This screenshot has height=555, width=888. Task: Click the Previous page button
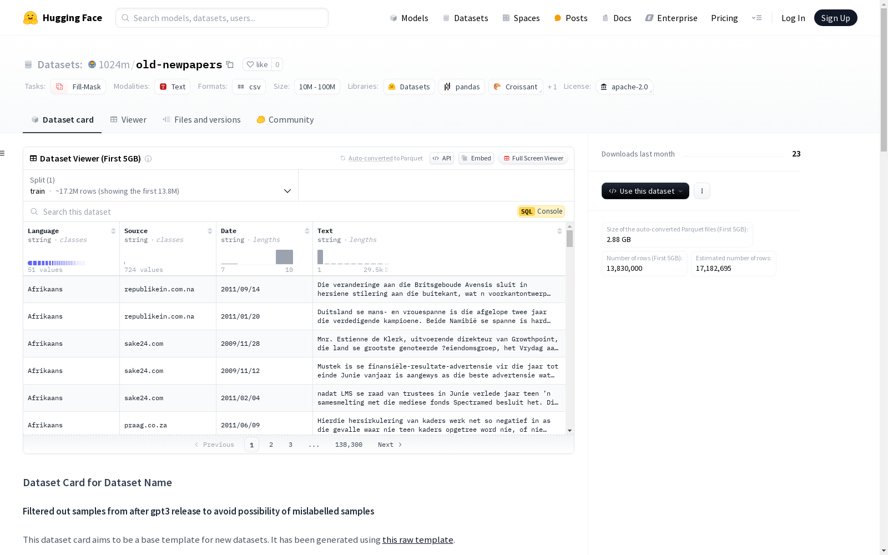click(x=214, y=445)
